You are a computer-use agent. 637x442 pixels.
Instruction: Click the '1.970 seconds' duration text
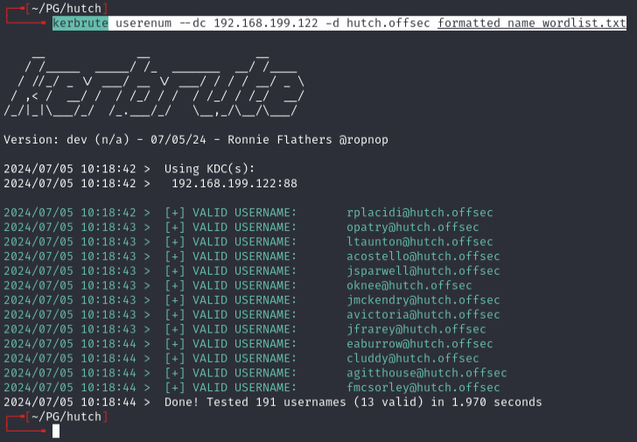[x=497, y=403]
